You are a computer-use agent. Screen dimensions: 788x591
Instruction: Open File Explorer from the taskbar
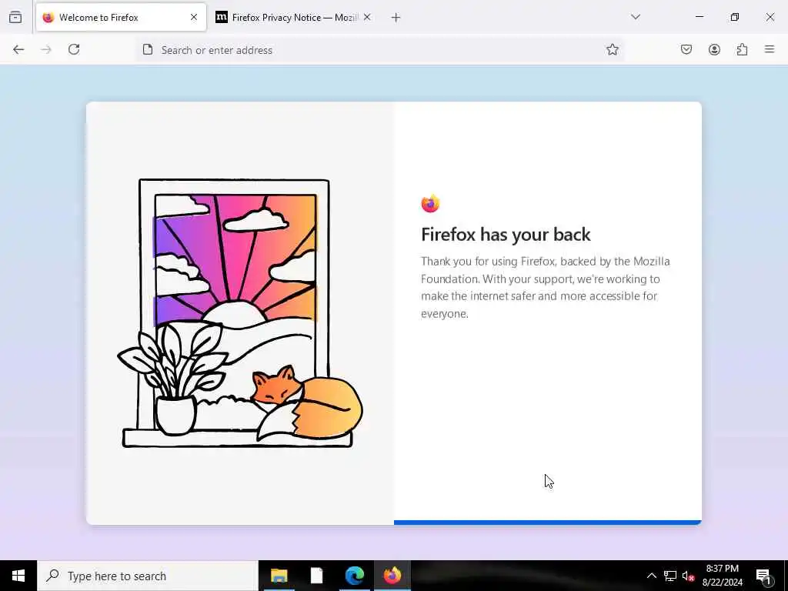click(x=279, y=576)
